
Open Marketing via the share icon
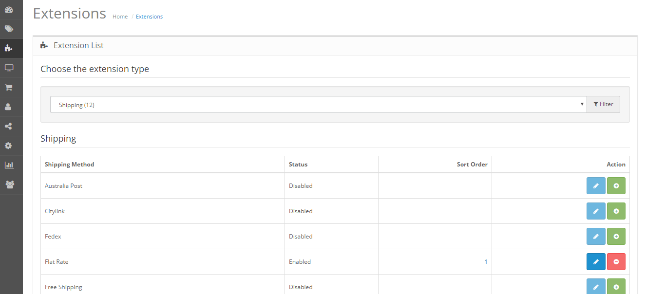[9, 126]
